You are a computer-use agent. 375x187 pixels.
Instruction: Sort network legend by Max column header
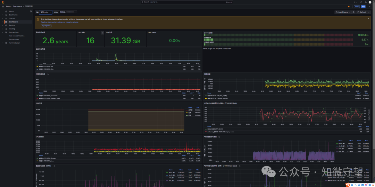click(x=366, y=93)
